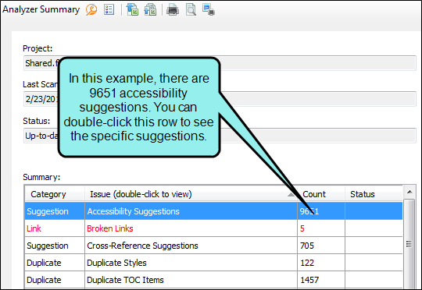Click count value 705

tap(307, 246)
